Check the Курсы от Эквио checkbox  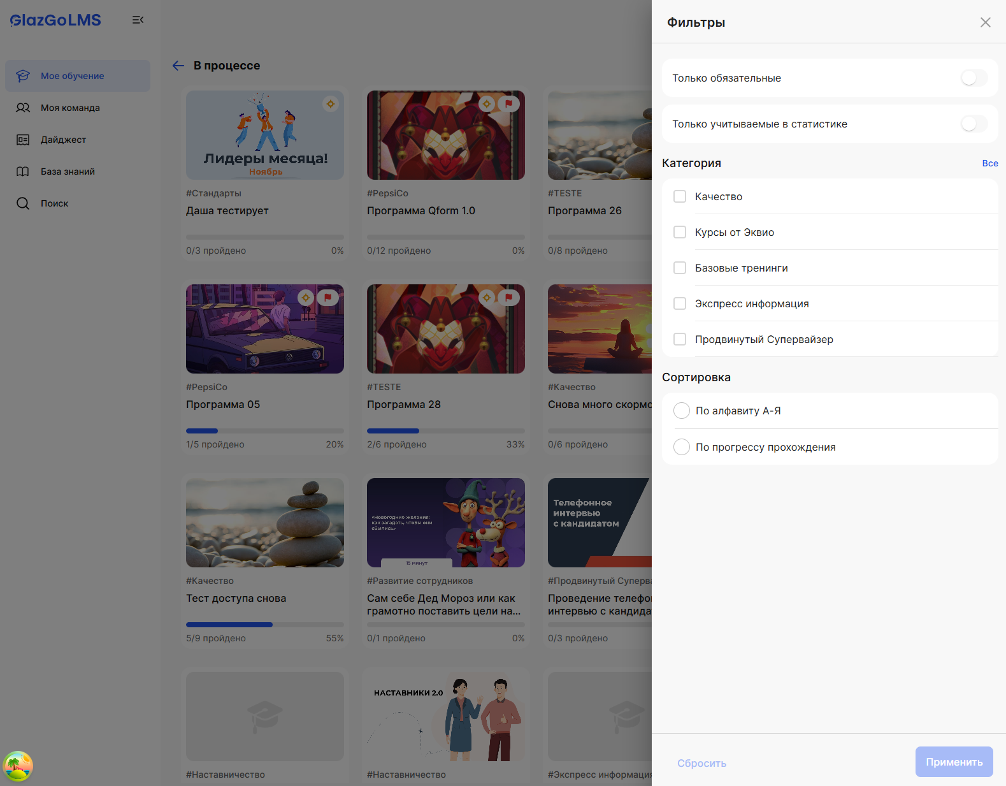pyautogui.click(x=680, y=232)
